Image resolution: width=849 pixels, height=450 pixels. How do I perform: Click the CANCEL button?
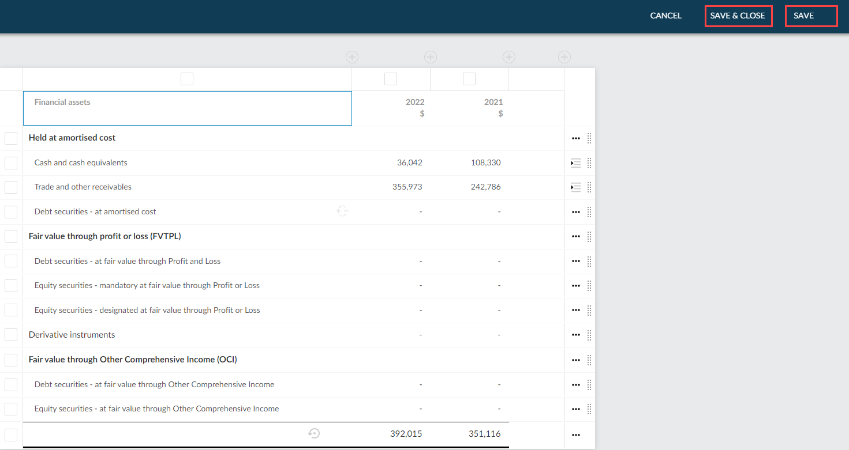666,16
